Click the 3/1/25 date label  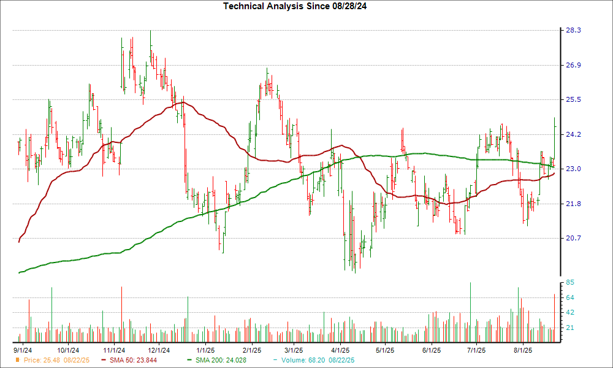click(x=293, y=350)
